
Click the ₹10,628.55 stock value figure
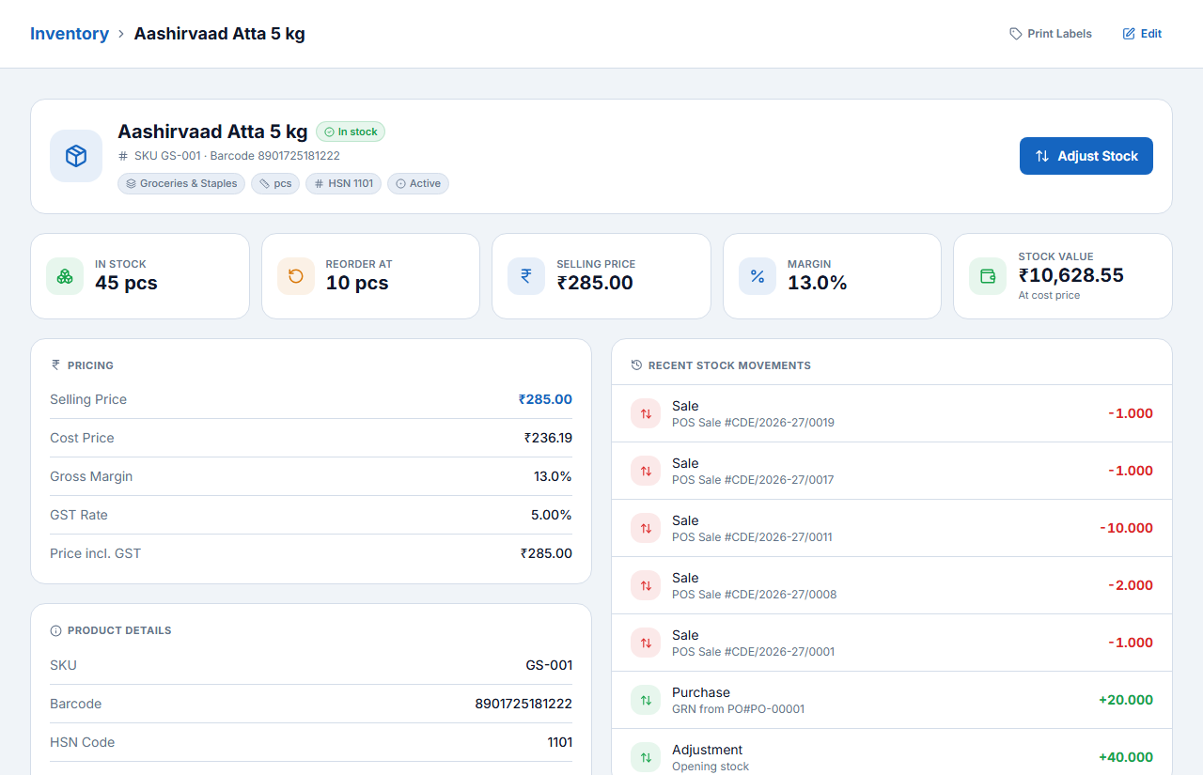pos(1070,275)
